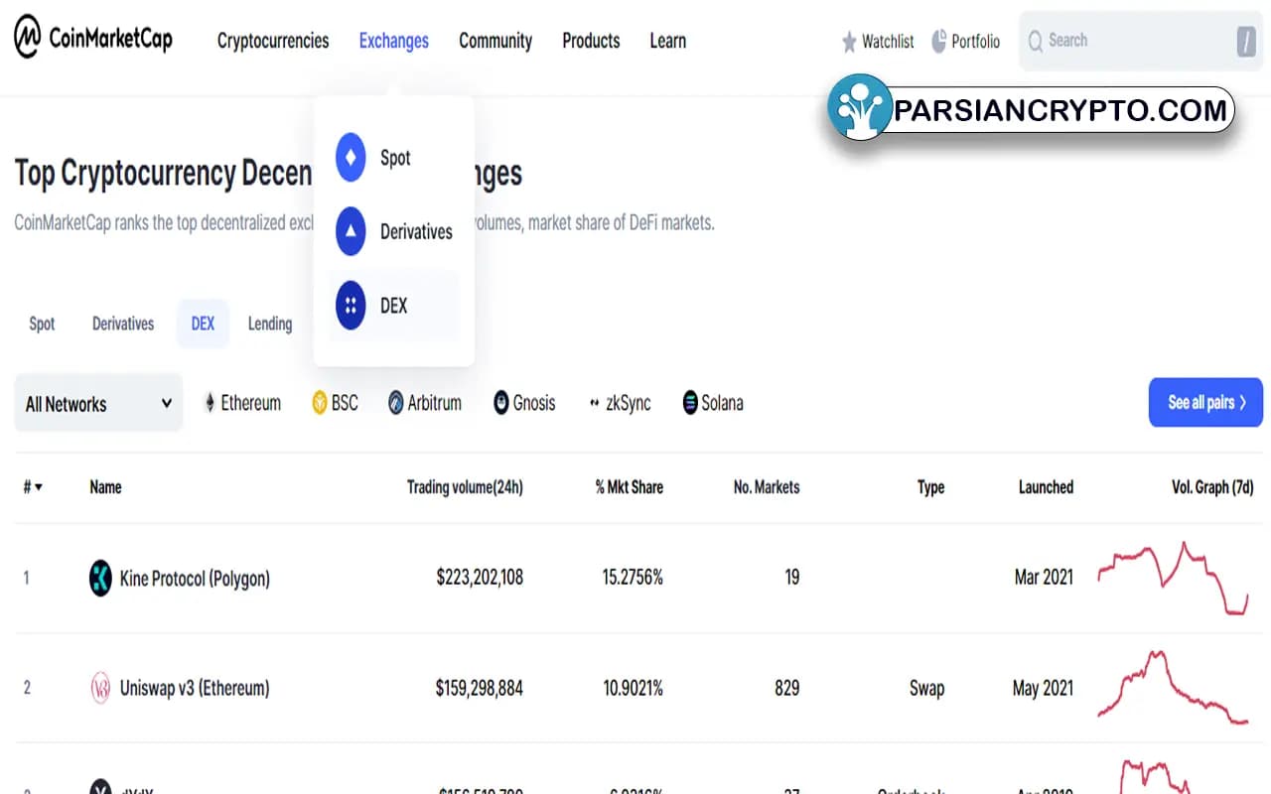Click the zkSync network icon
This screenshot has width=1271, height=794.
point(595,404)
